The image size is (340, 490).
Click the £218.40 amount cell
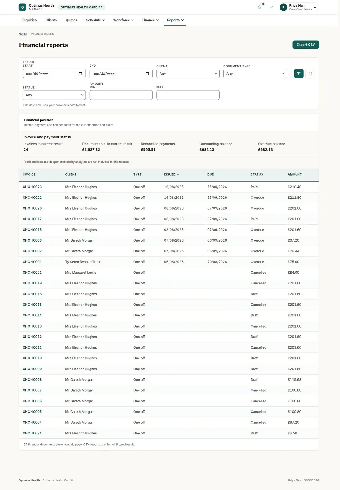(x=294, y=187)
